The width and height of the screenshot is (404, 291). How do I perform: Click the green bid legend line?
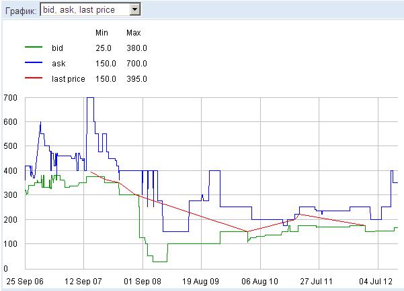point(34,47)
